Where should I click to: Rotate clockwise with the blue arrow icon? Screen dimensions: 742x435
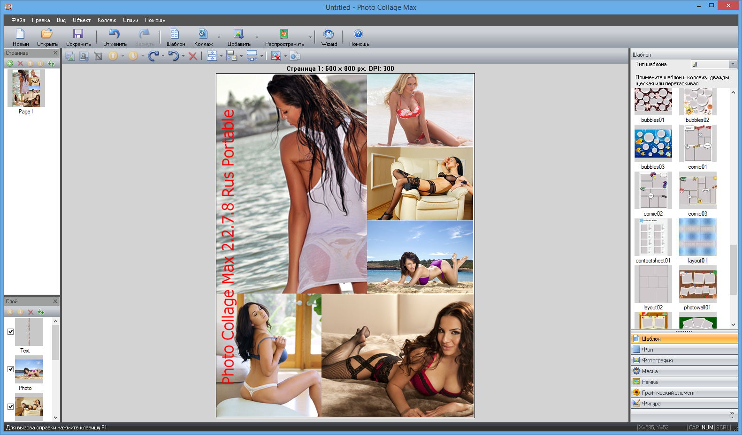point(153,56)
